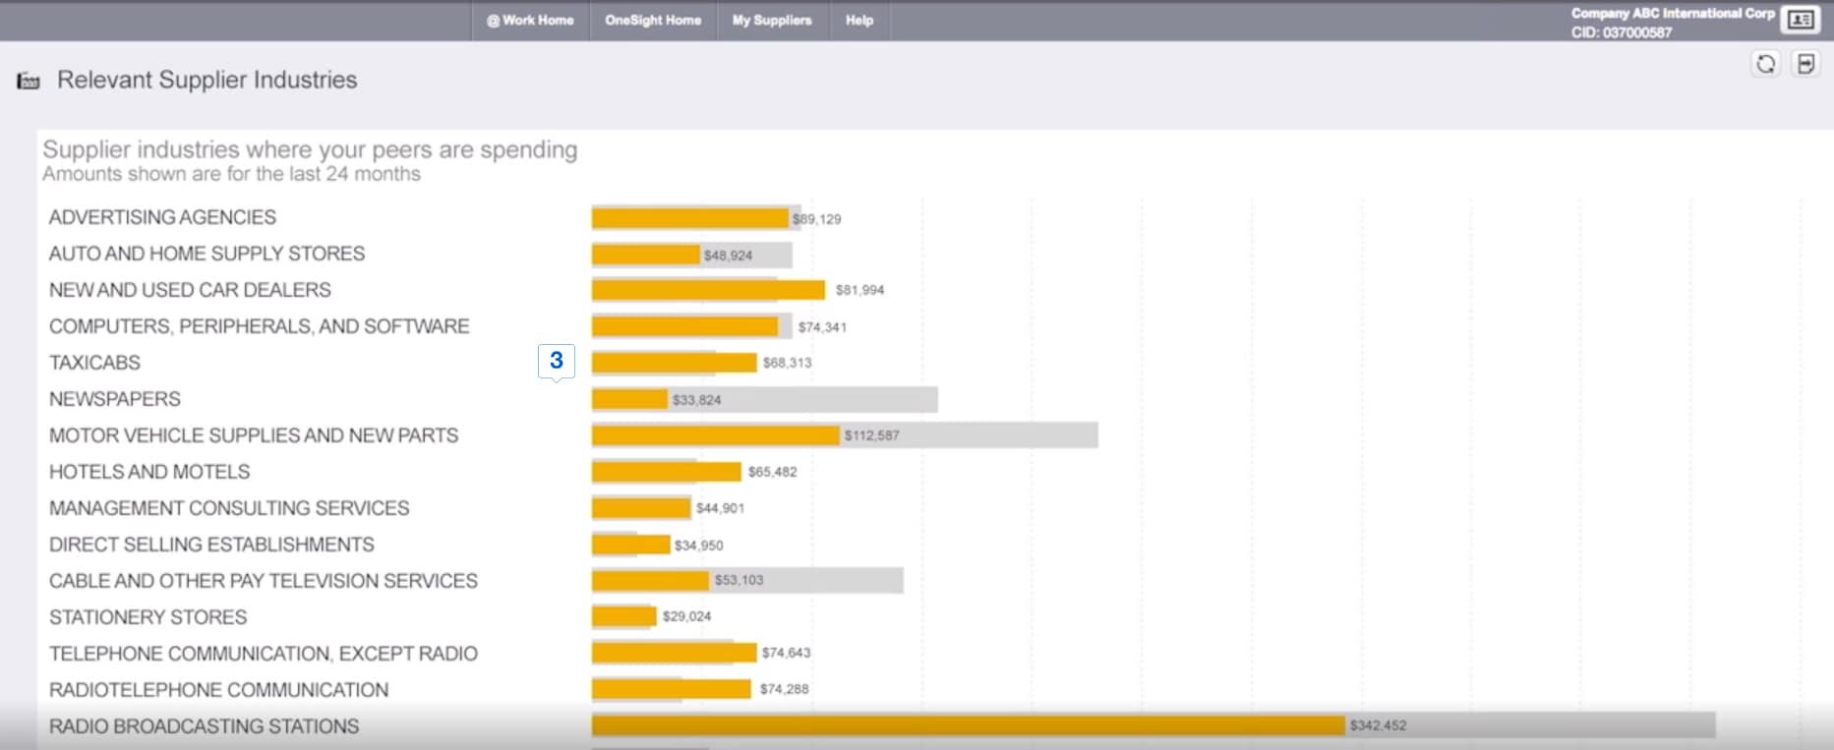Click the Motor Vehicle Supplies $112,587 yellow bar
The image size is (1834, 750).
715,435
